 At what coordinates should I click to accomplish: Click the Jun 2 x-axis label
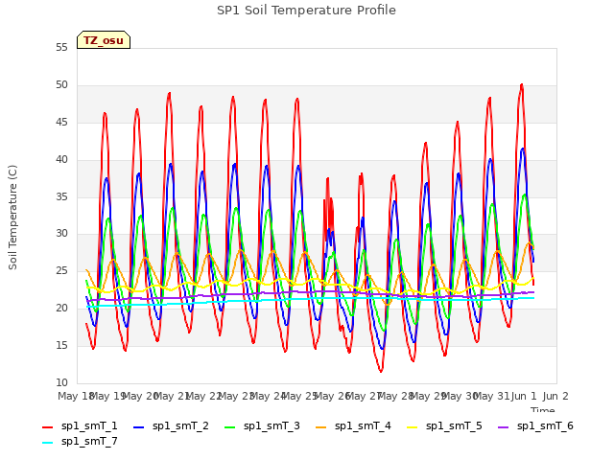tap(555, 396)
